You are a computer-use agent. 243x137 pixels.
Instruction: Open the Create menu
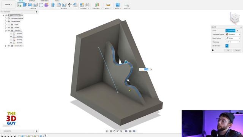point(33,8)
